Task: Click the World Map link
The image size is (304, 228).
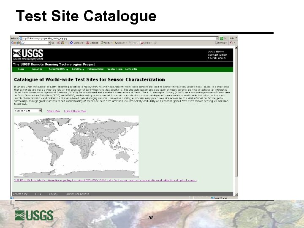Action: pos(53,111)
